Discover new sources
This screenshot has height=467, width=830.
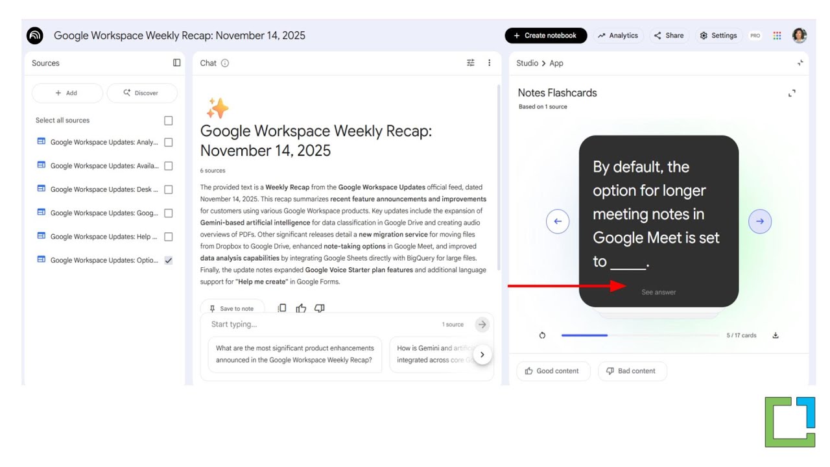pos(142,93)
